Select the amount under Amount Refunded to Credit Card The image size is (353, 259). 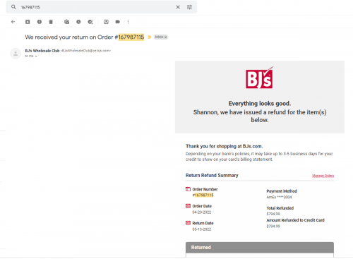click(x=273, y=226)
